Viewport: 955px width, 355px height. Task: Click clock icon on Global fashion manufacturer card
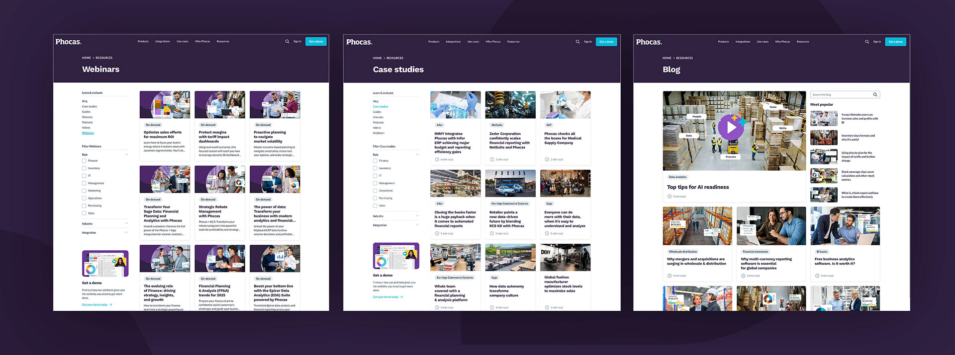[547, 307]
